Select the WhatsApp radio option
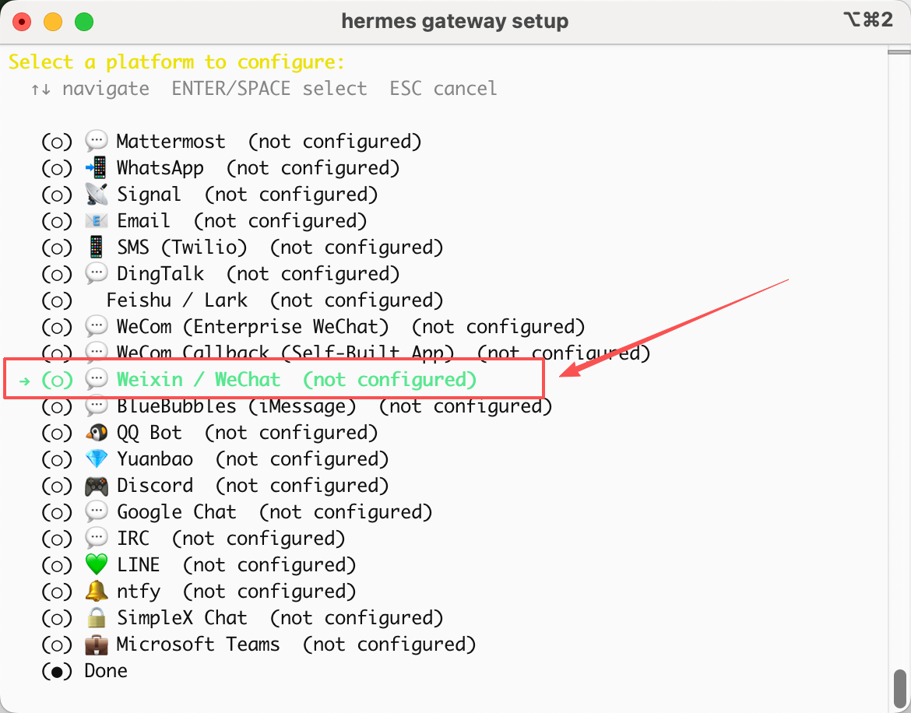The image size is (911, 713). [x=57, y=168]
